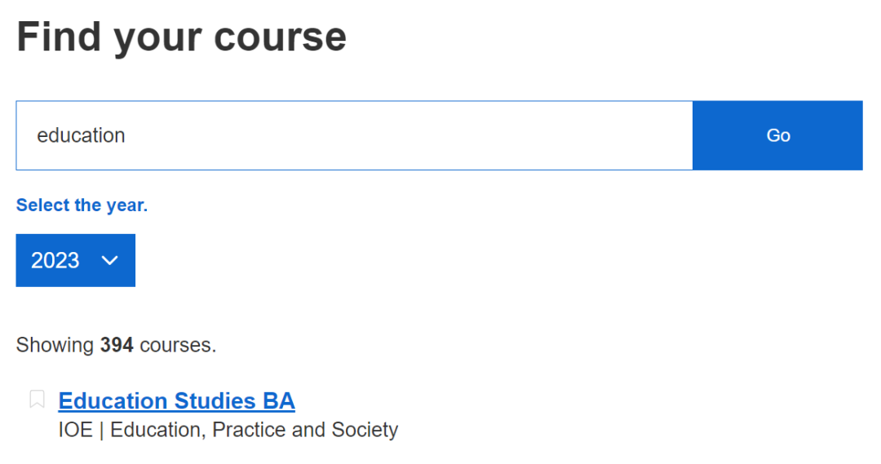Expand the 2023 year dropdown

tap(75, 260)
